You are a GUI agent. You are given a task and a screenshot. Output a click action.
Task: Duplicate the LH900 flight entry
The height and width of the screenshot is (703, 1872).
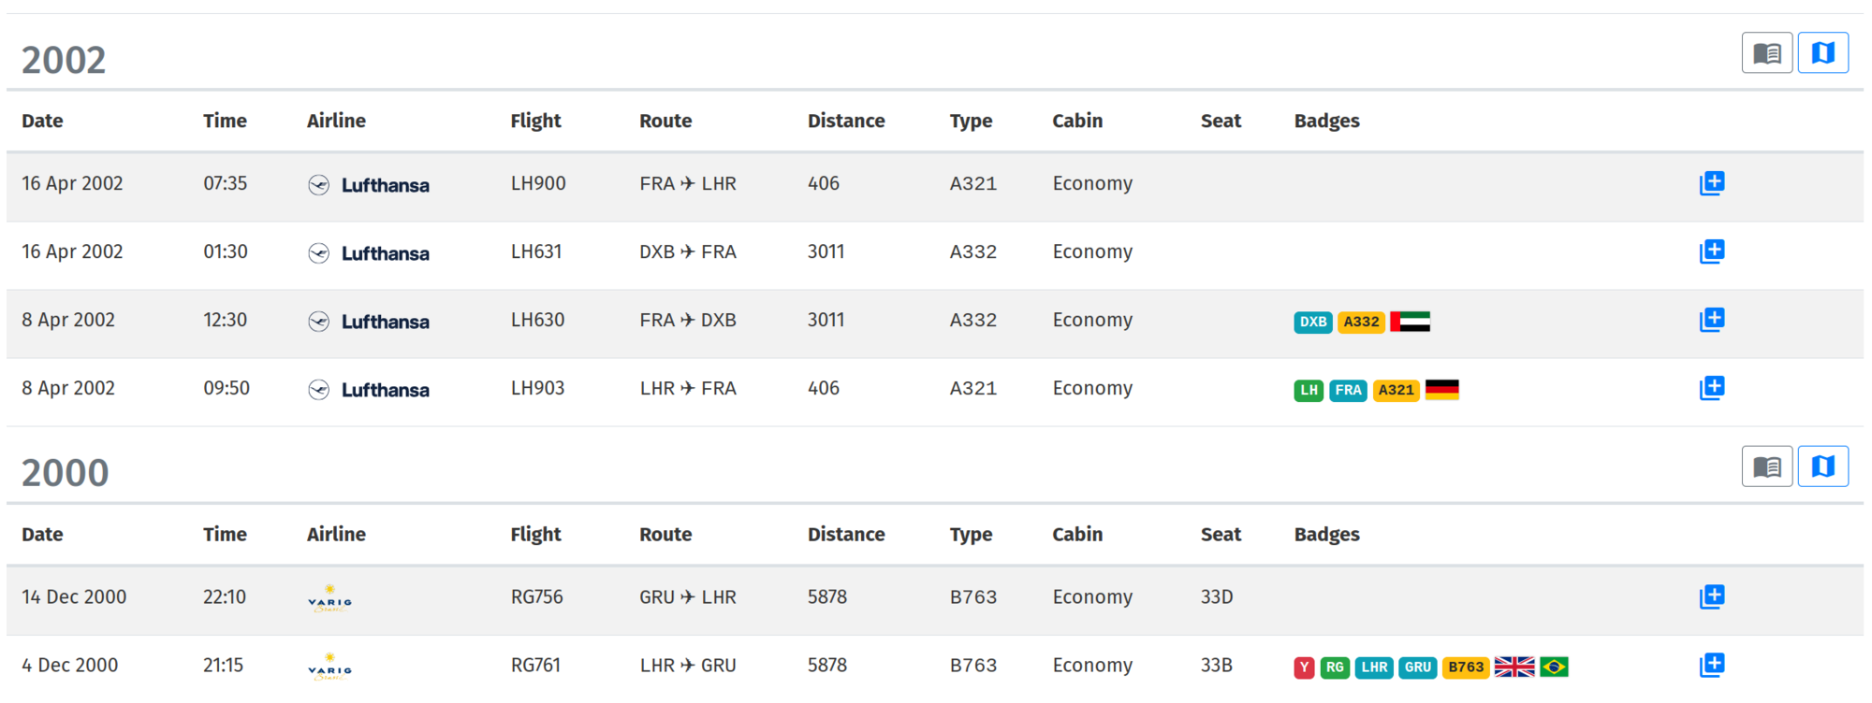click(x=1712, y=183)
